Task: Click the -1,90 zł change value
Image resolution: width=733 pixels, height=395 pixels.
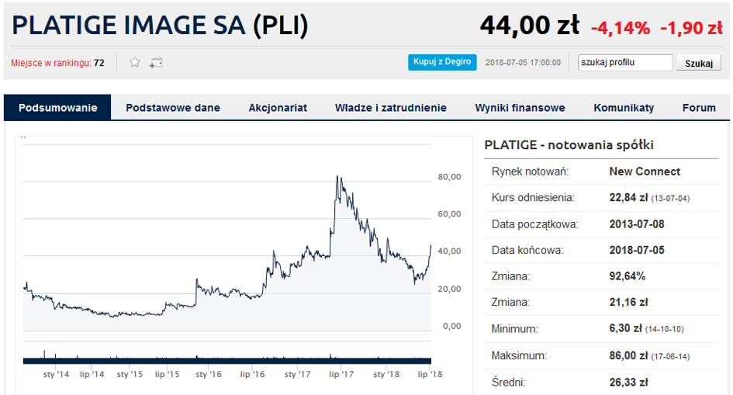Action: (x=691, y=29)
